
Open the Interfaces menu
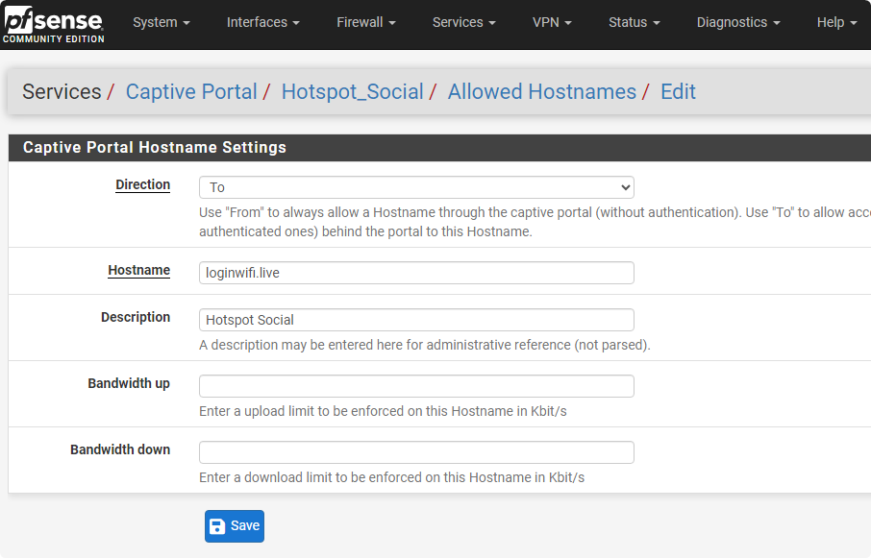point(262,22)
